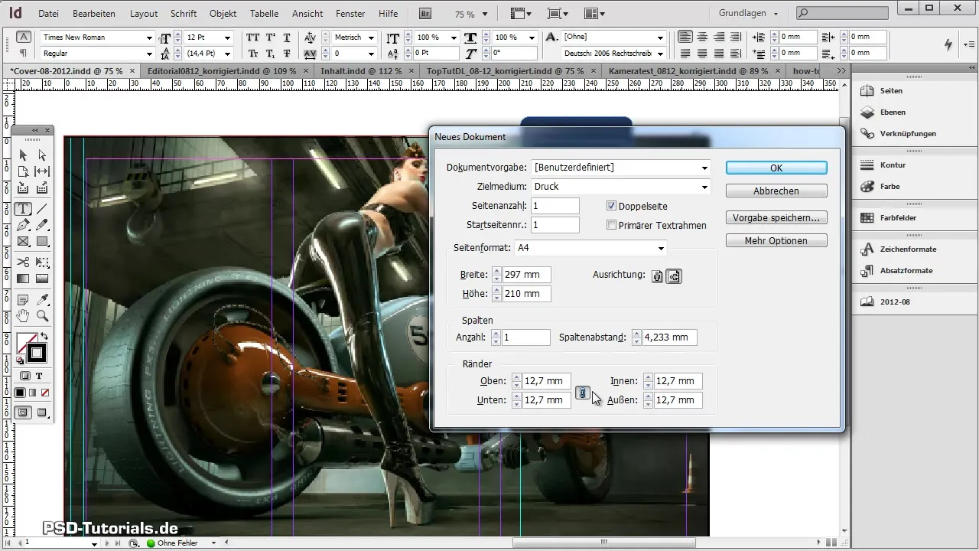This screenshot has width=979, height=551.
Task: Switch to character formatting controls (A button)
Action: (x=24, y=37)
